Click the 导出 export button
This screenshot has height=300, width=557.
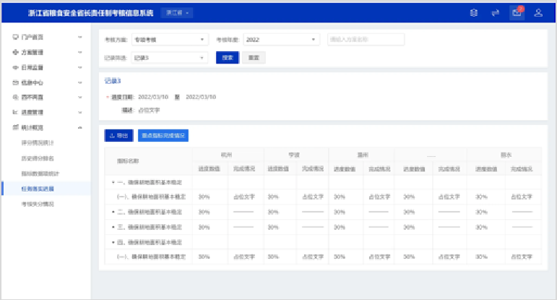click(x=119, y=135)
